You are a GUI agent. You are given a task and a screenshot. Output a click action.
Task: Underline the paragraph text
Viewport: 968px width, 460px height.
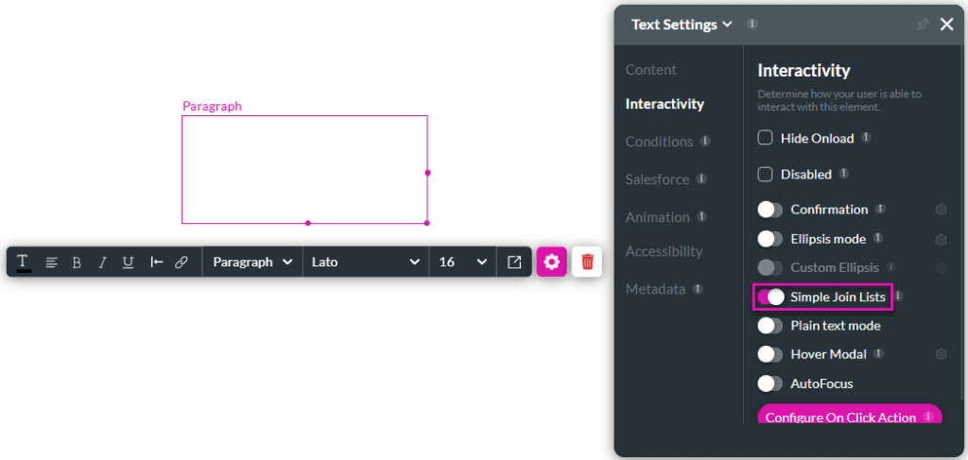(129, 262)
